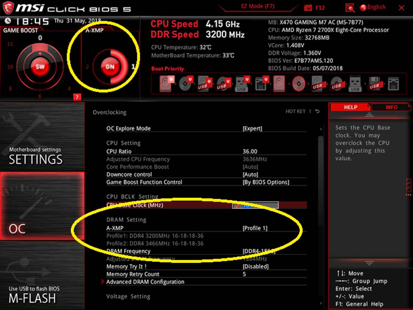Screen dimensions: 413x310
Task: Open A-XMP Profile 1 dropdown
Action: tap(255, 228)
